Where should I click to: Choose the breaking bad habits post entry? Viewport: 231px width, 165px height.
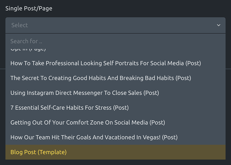click(115, 78)
